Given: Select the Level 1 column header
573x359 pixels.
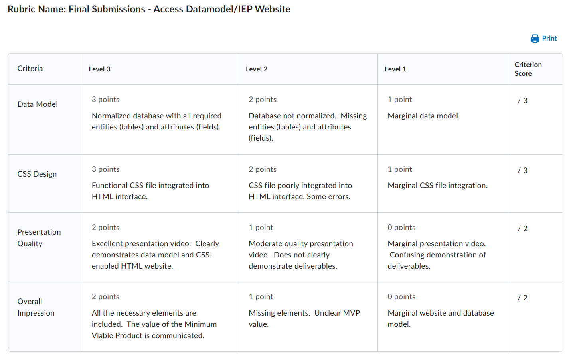Looking at the screenshot, I should coord(395,69).
